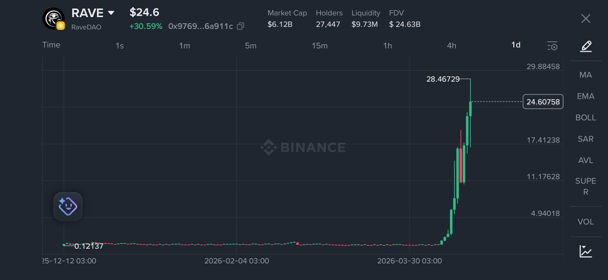This screenshot has width=608, height=280.
Task: Tap the 2026-02-04 03:00 date label
Action: tap(237, 261)
